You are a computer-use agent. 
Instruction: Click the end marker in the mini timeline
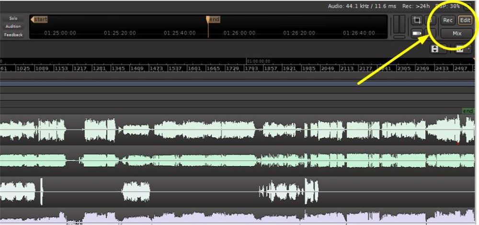pyautogui.click(x=213, y=20)
